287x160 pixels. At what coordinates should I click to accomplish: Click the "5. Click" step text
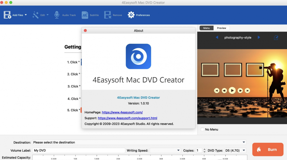coord(73,110)
